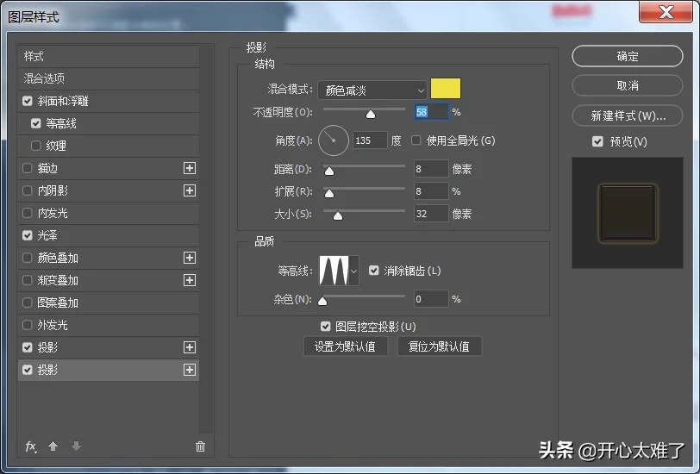Open the yellow shadow color swatch
The height and width of the screenshot is (474, 700).
[446, 89]
